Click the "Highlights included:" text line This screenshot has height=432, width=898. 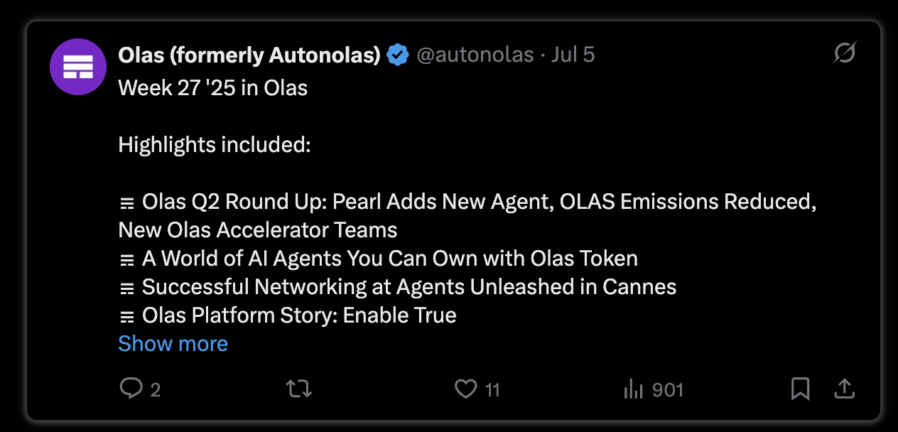coord(215,145)
